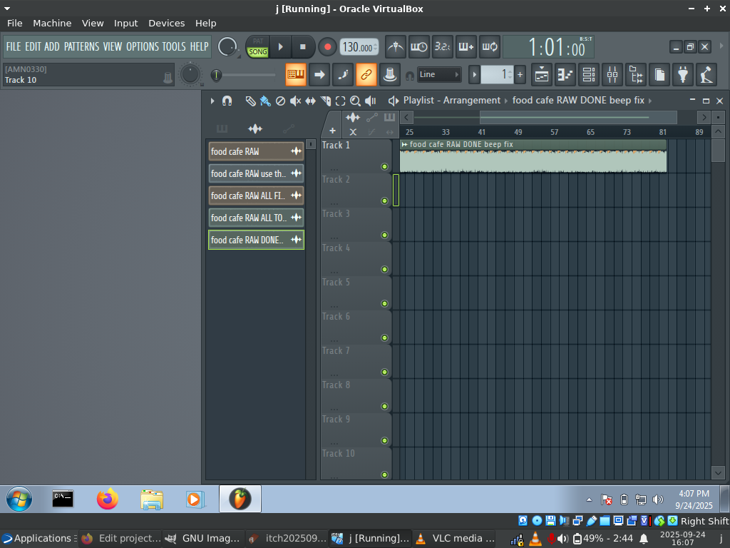Open the Channel rack icon
The image size is (730, 548).
589,74
